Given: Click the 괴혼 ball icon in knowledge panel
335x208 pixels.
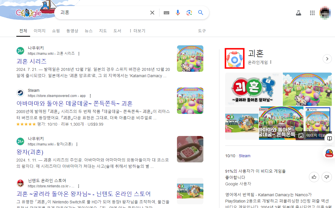Looking at the screenshot, I should click(234, 58).
